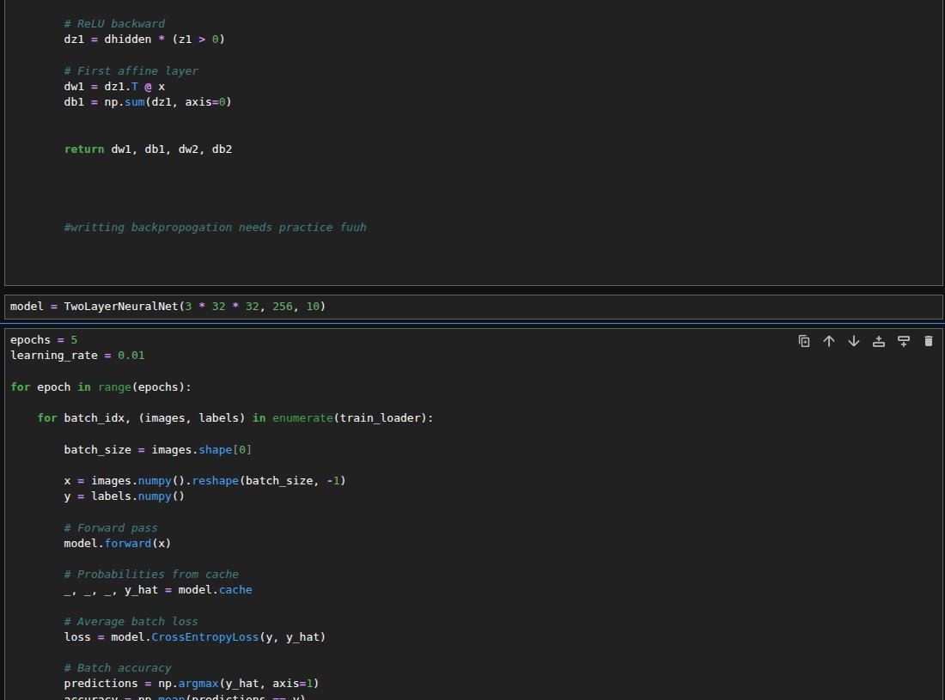The height and width of the screenshot is (700, 945).
Task: Click 'predictions = np.argmax' line
Action: (191, 684)
